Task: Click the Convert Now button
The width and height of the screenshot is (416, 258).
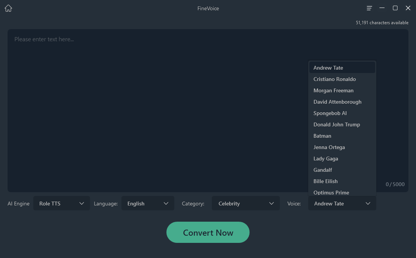Action: 208,232
